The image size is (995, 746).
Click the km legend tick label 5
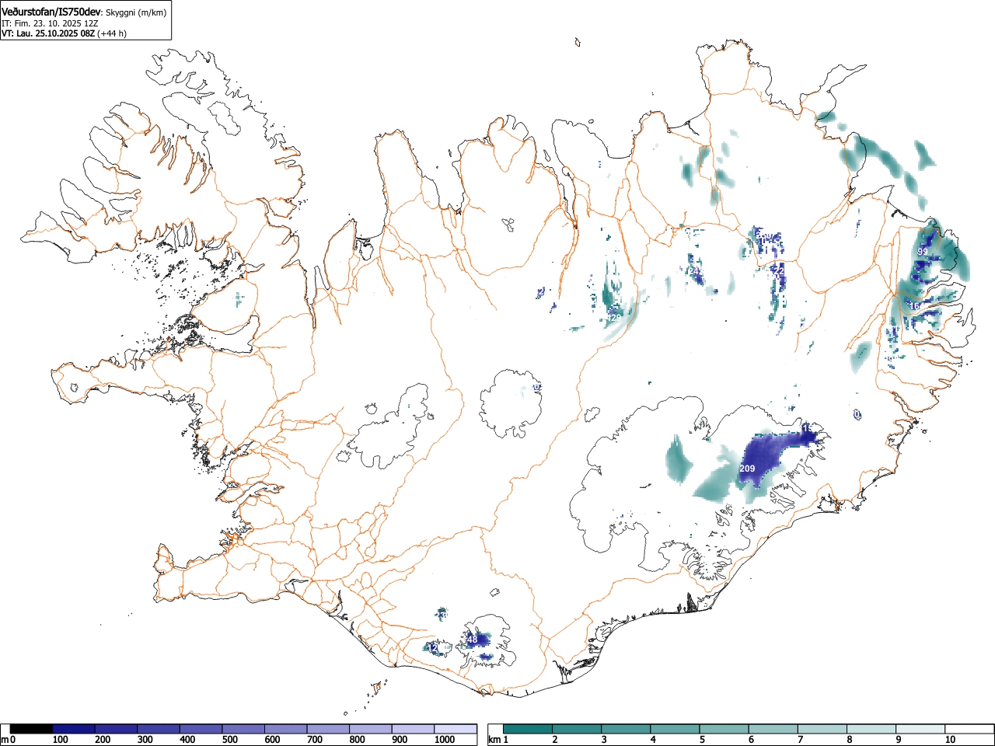point(702,740)
